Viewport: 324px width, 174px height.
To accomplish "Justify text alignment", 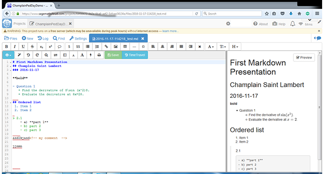I will point(181,47).
